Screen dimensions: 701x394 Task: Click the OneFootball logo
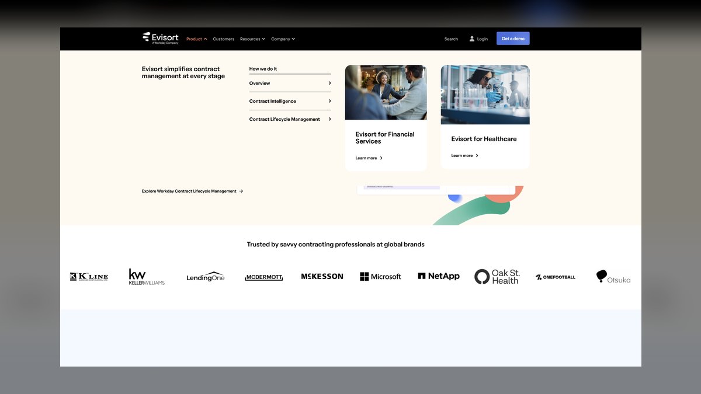point(556,277)
